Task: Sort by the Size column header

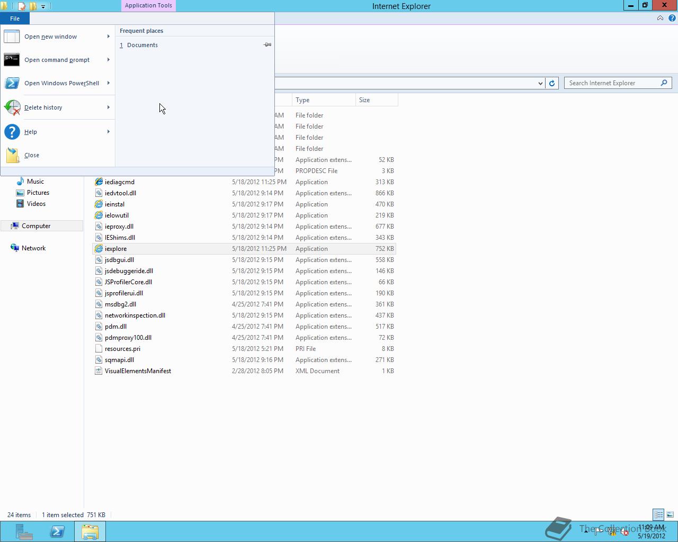Action: [x=377, y=100]
